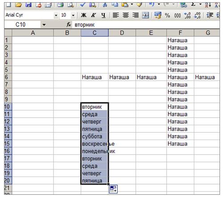
Task: Center align the cell text
Action: (x=126, y=15)
